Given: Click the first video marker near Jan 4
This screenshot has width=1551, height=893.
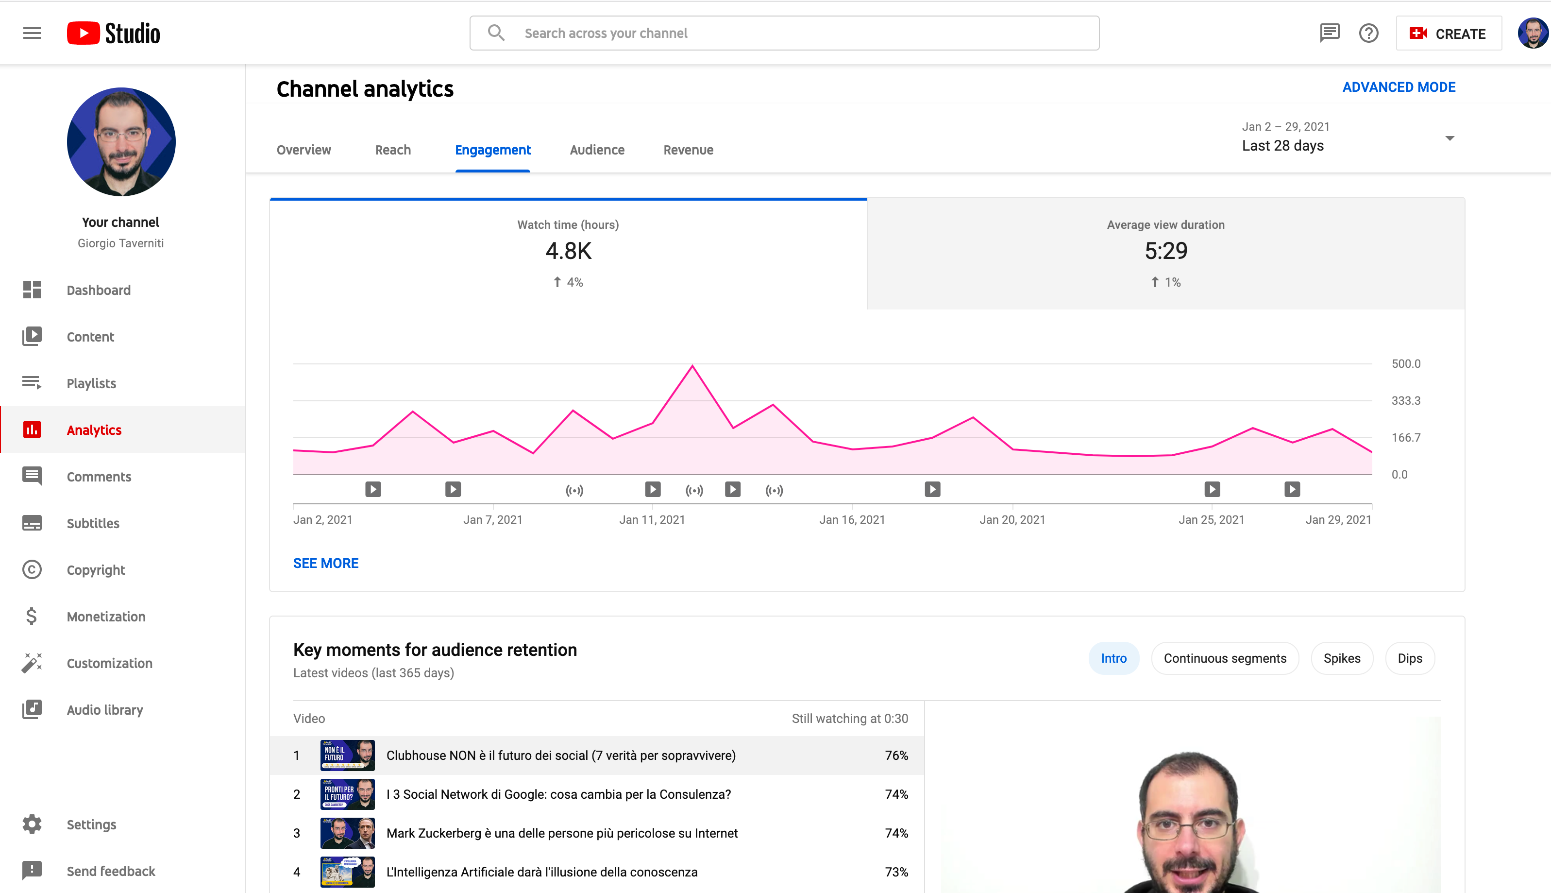Looking at the screenshot, I should point(373,489).
